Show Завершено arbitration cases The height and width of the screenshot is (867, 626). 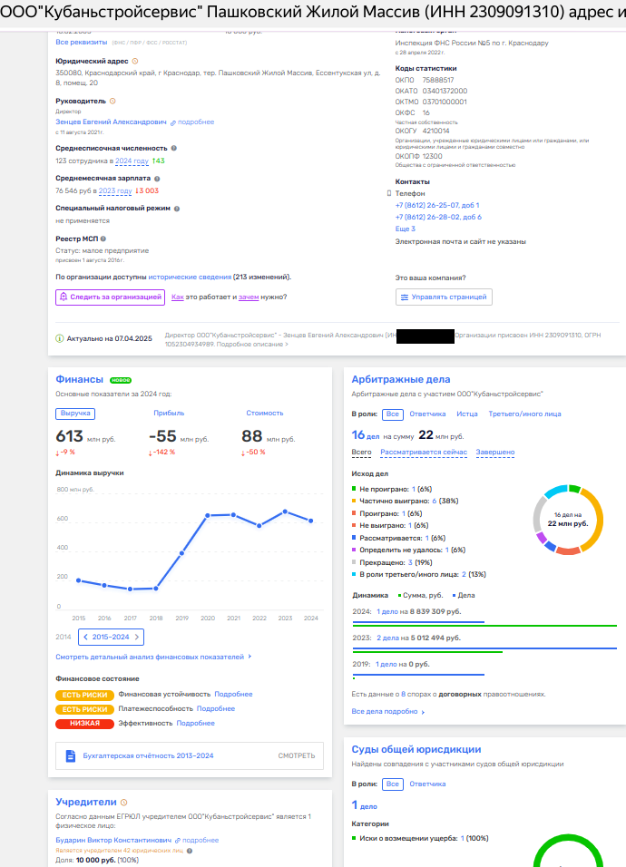tap(495, 453)
